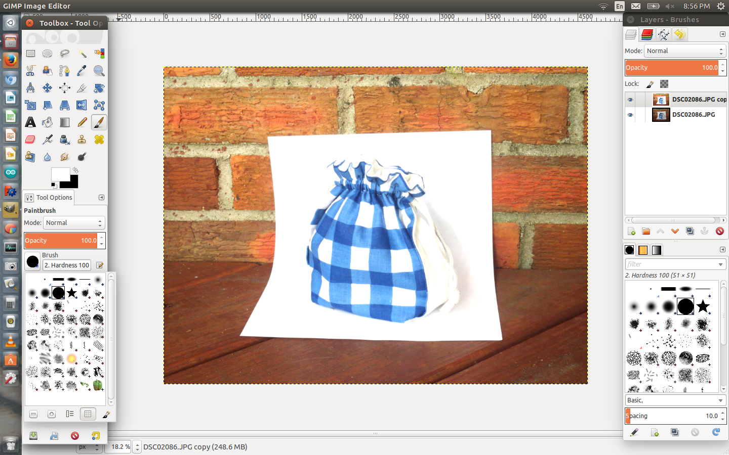Select the Color Picker eyedropper tool
This screenshot has width=729, height=455.
click(82, 71)
